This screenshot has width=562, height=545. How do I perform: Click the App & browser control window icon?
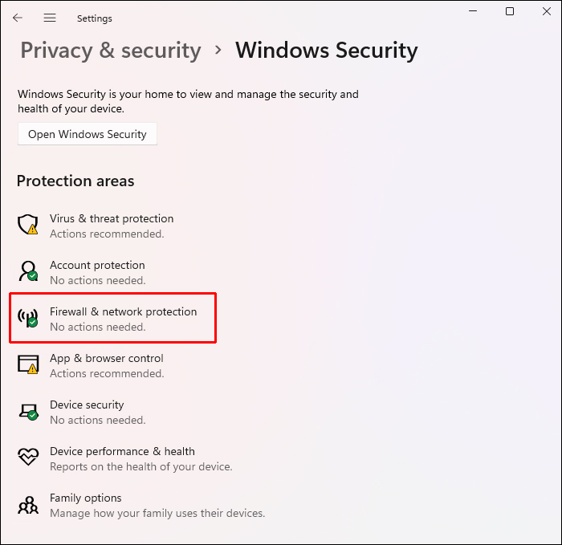pyautogui.click(x=28, y=364)
